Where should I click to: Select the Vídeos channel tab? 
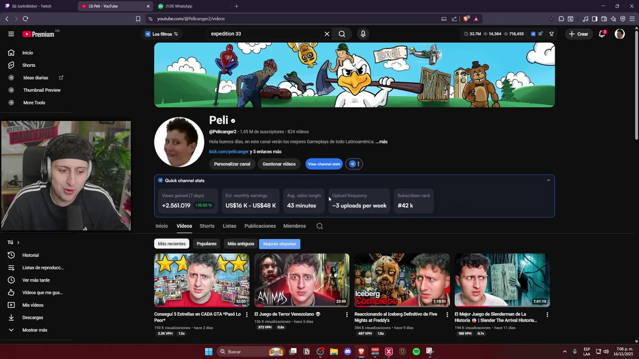[184, 226]
